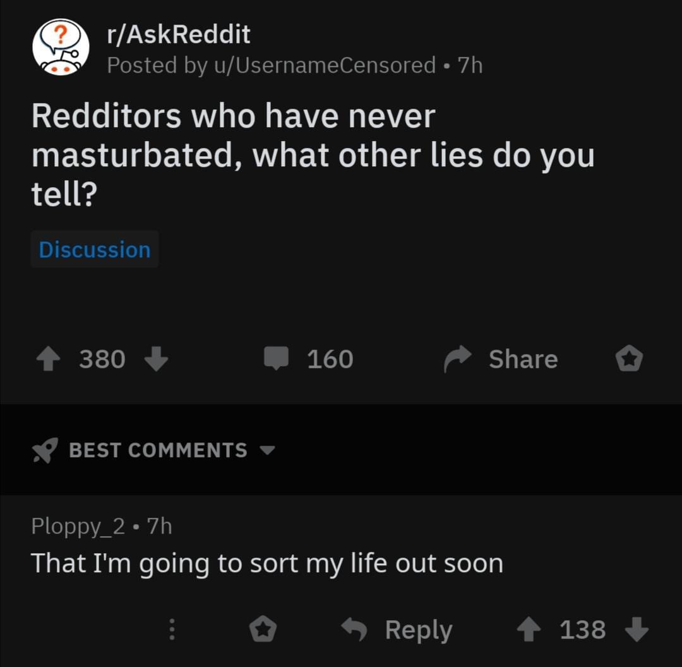Viewport: 682px width, 667px height.
Task: Open the r/AskReddit subreddit avatar
Action: click(61, 48)
